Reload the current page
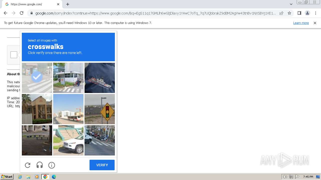Image resolution: width=321 pixels, height=180 pixels. coord(22,13)
